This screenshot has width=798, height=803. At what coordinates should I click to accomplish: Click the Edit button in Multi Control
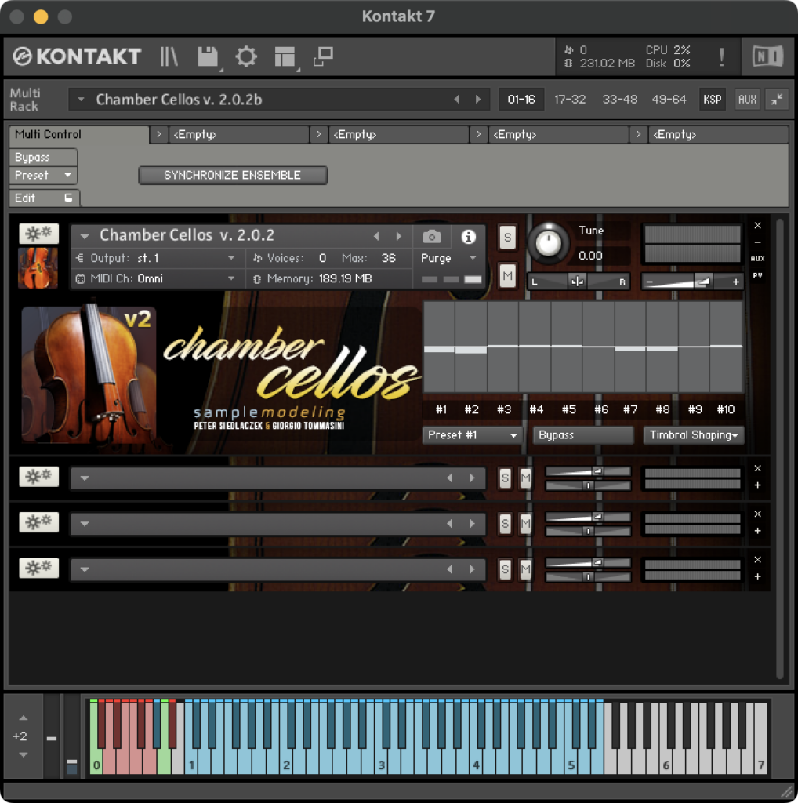(x=43, y=198)
